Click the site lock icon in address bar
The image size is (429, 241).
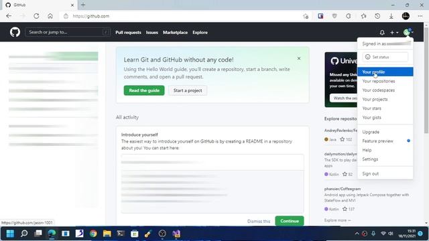click(x=66, y=16)
